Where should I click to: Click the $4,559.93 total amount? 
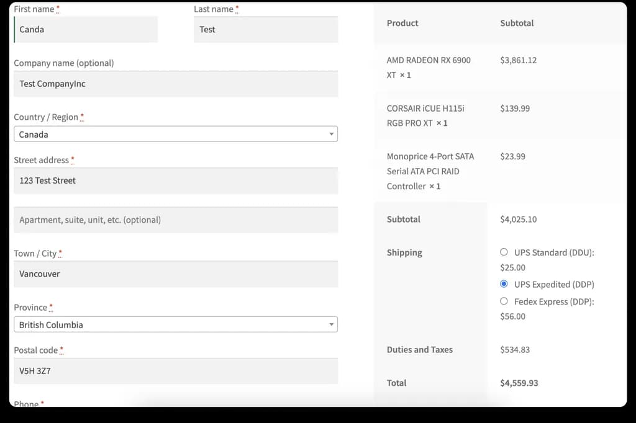[519, 383]
